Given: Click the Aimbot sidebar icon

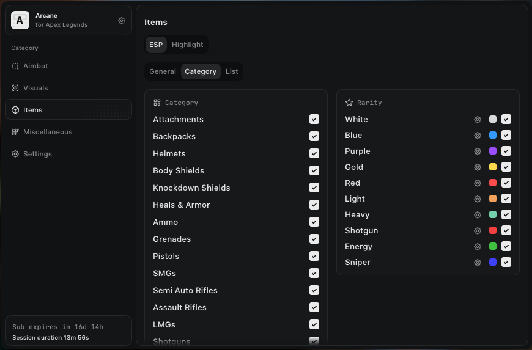Looking at the screenshot, I should click(15, 66).
